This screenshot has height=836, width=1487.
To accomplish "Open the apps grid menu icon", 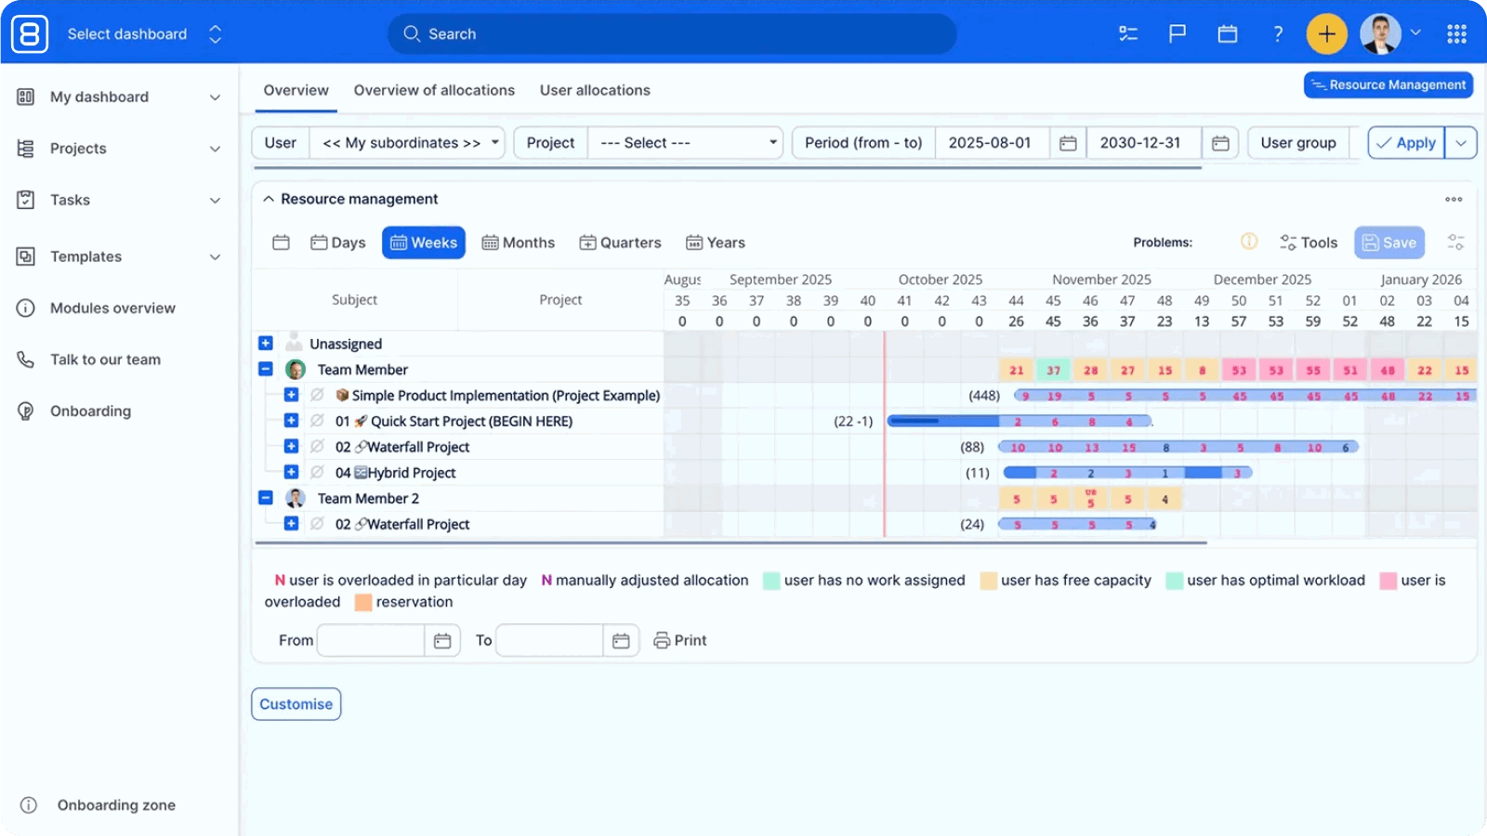I will pos(1456,34).
